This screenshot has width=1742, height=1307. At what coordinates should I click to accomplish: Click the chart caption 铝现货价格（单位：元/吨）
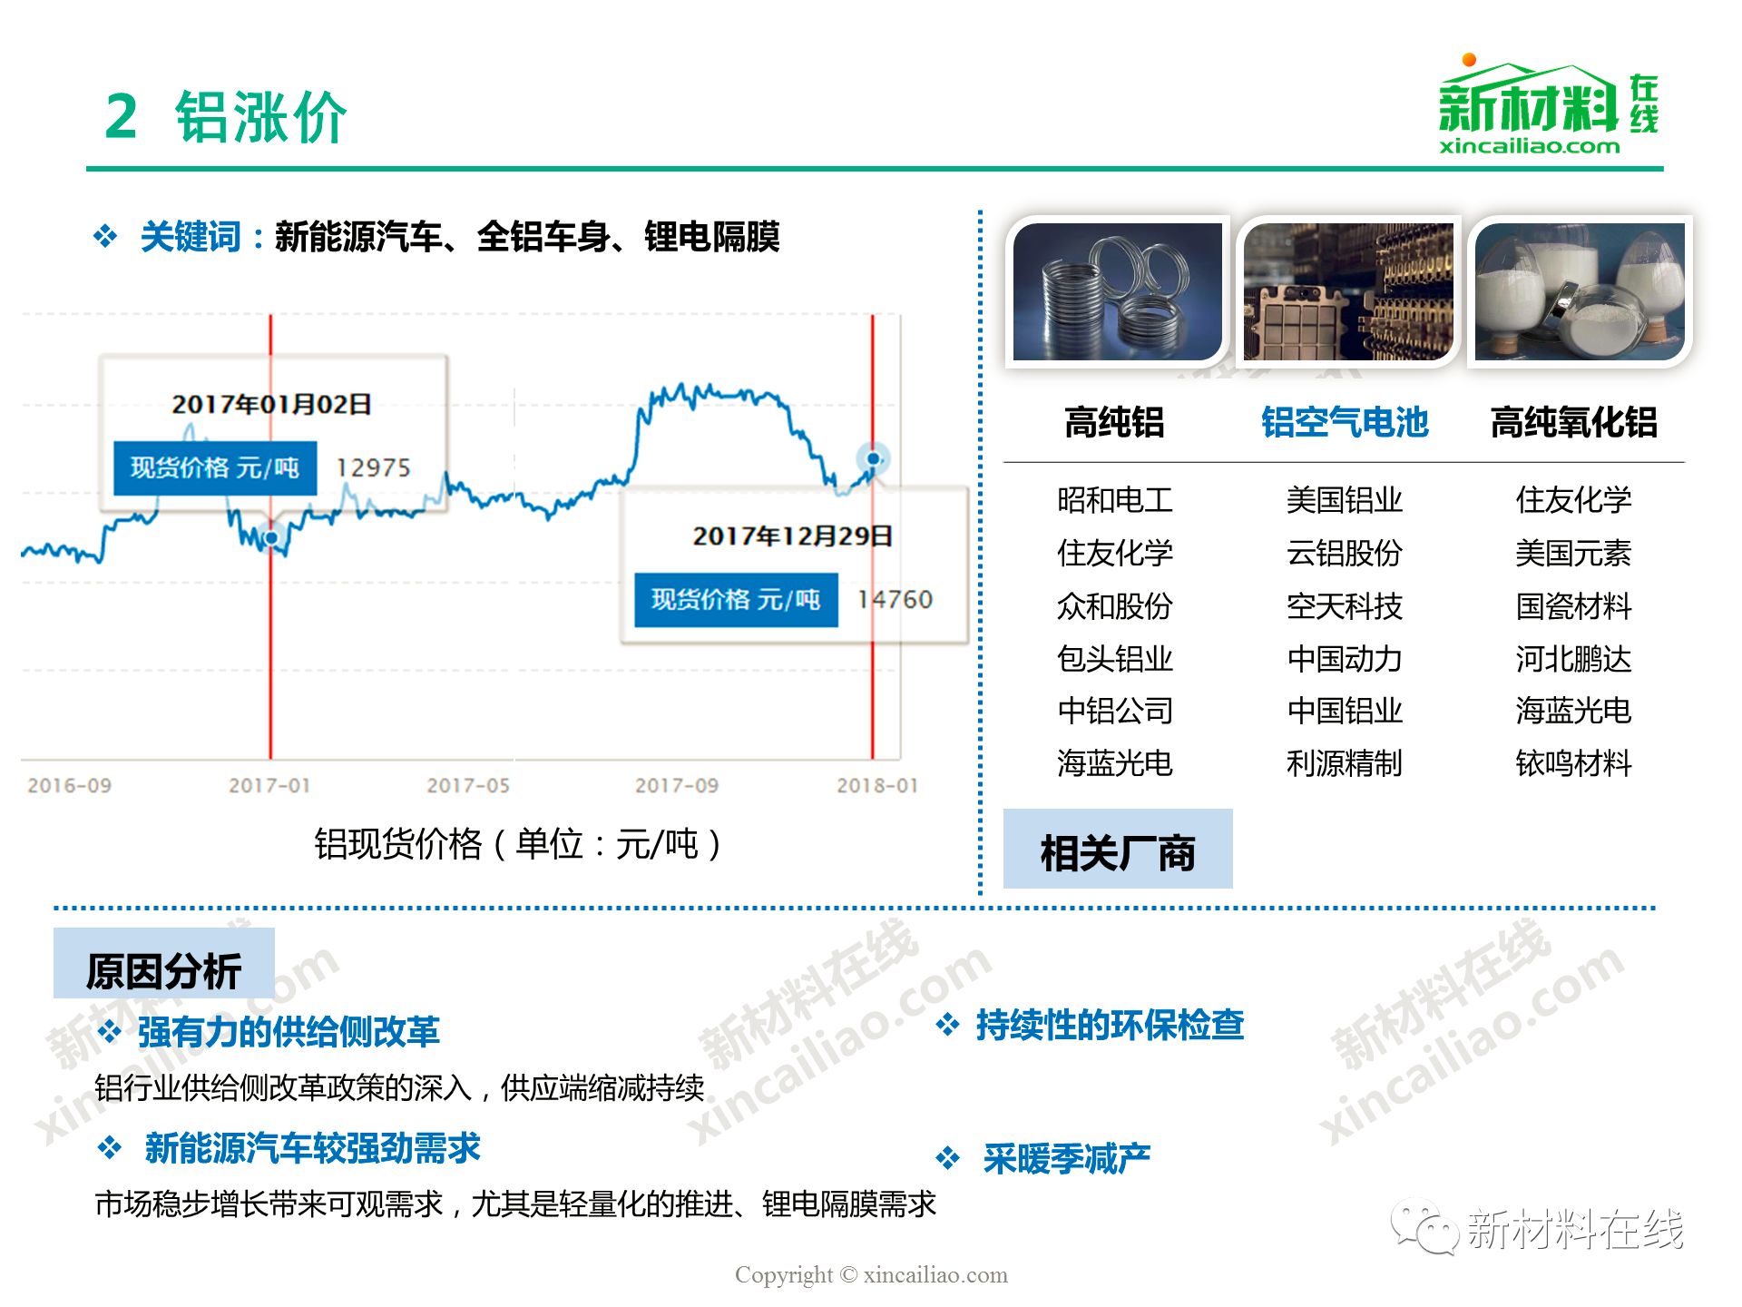click(518, 844)
